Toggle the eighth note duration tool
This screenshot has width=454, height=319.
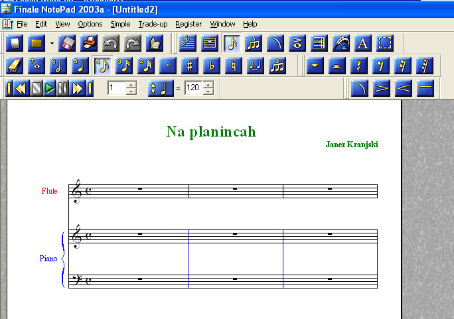pyautogui.click(x=102, y=66)
